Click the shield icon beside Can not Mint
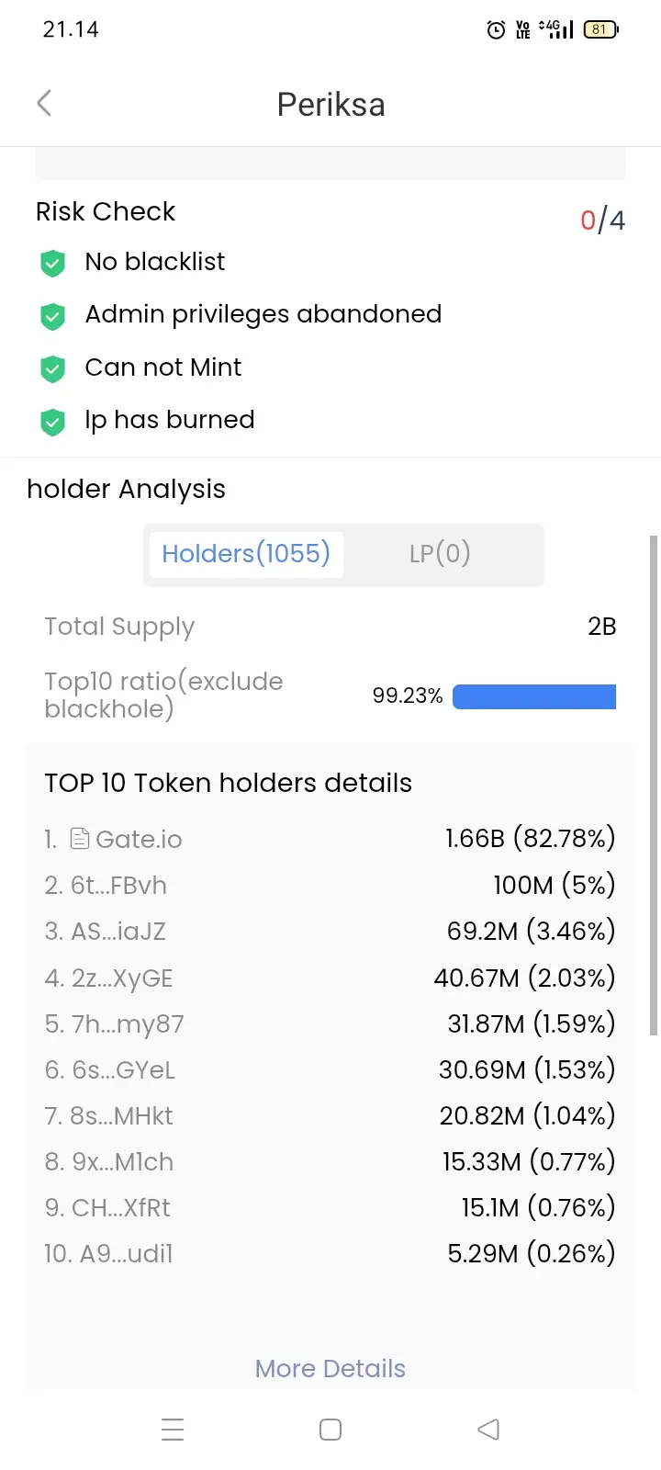This screenshot has width=661, height=1470. pyautogui.click(x=52, y=368)
